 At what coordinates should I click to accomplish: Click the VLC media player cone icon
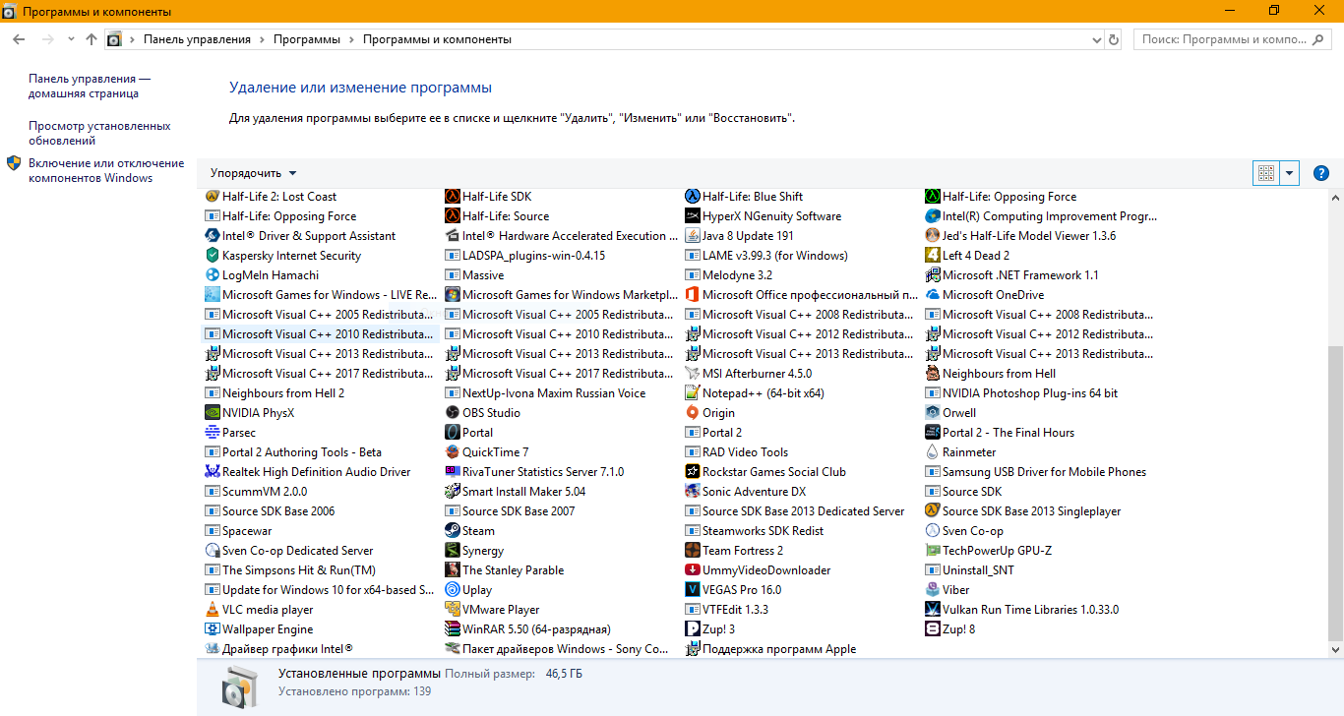click(212, 610)
